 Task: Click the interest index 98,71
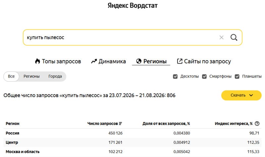[x=254, y=133]
